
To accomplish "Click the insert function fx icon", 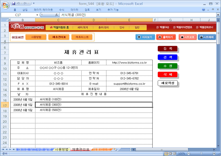I will tap(57, 15).
